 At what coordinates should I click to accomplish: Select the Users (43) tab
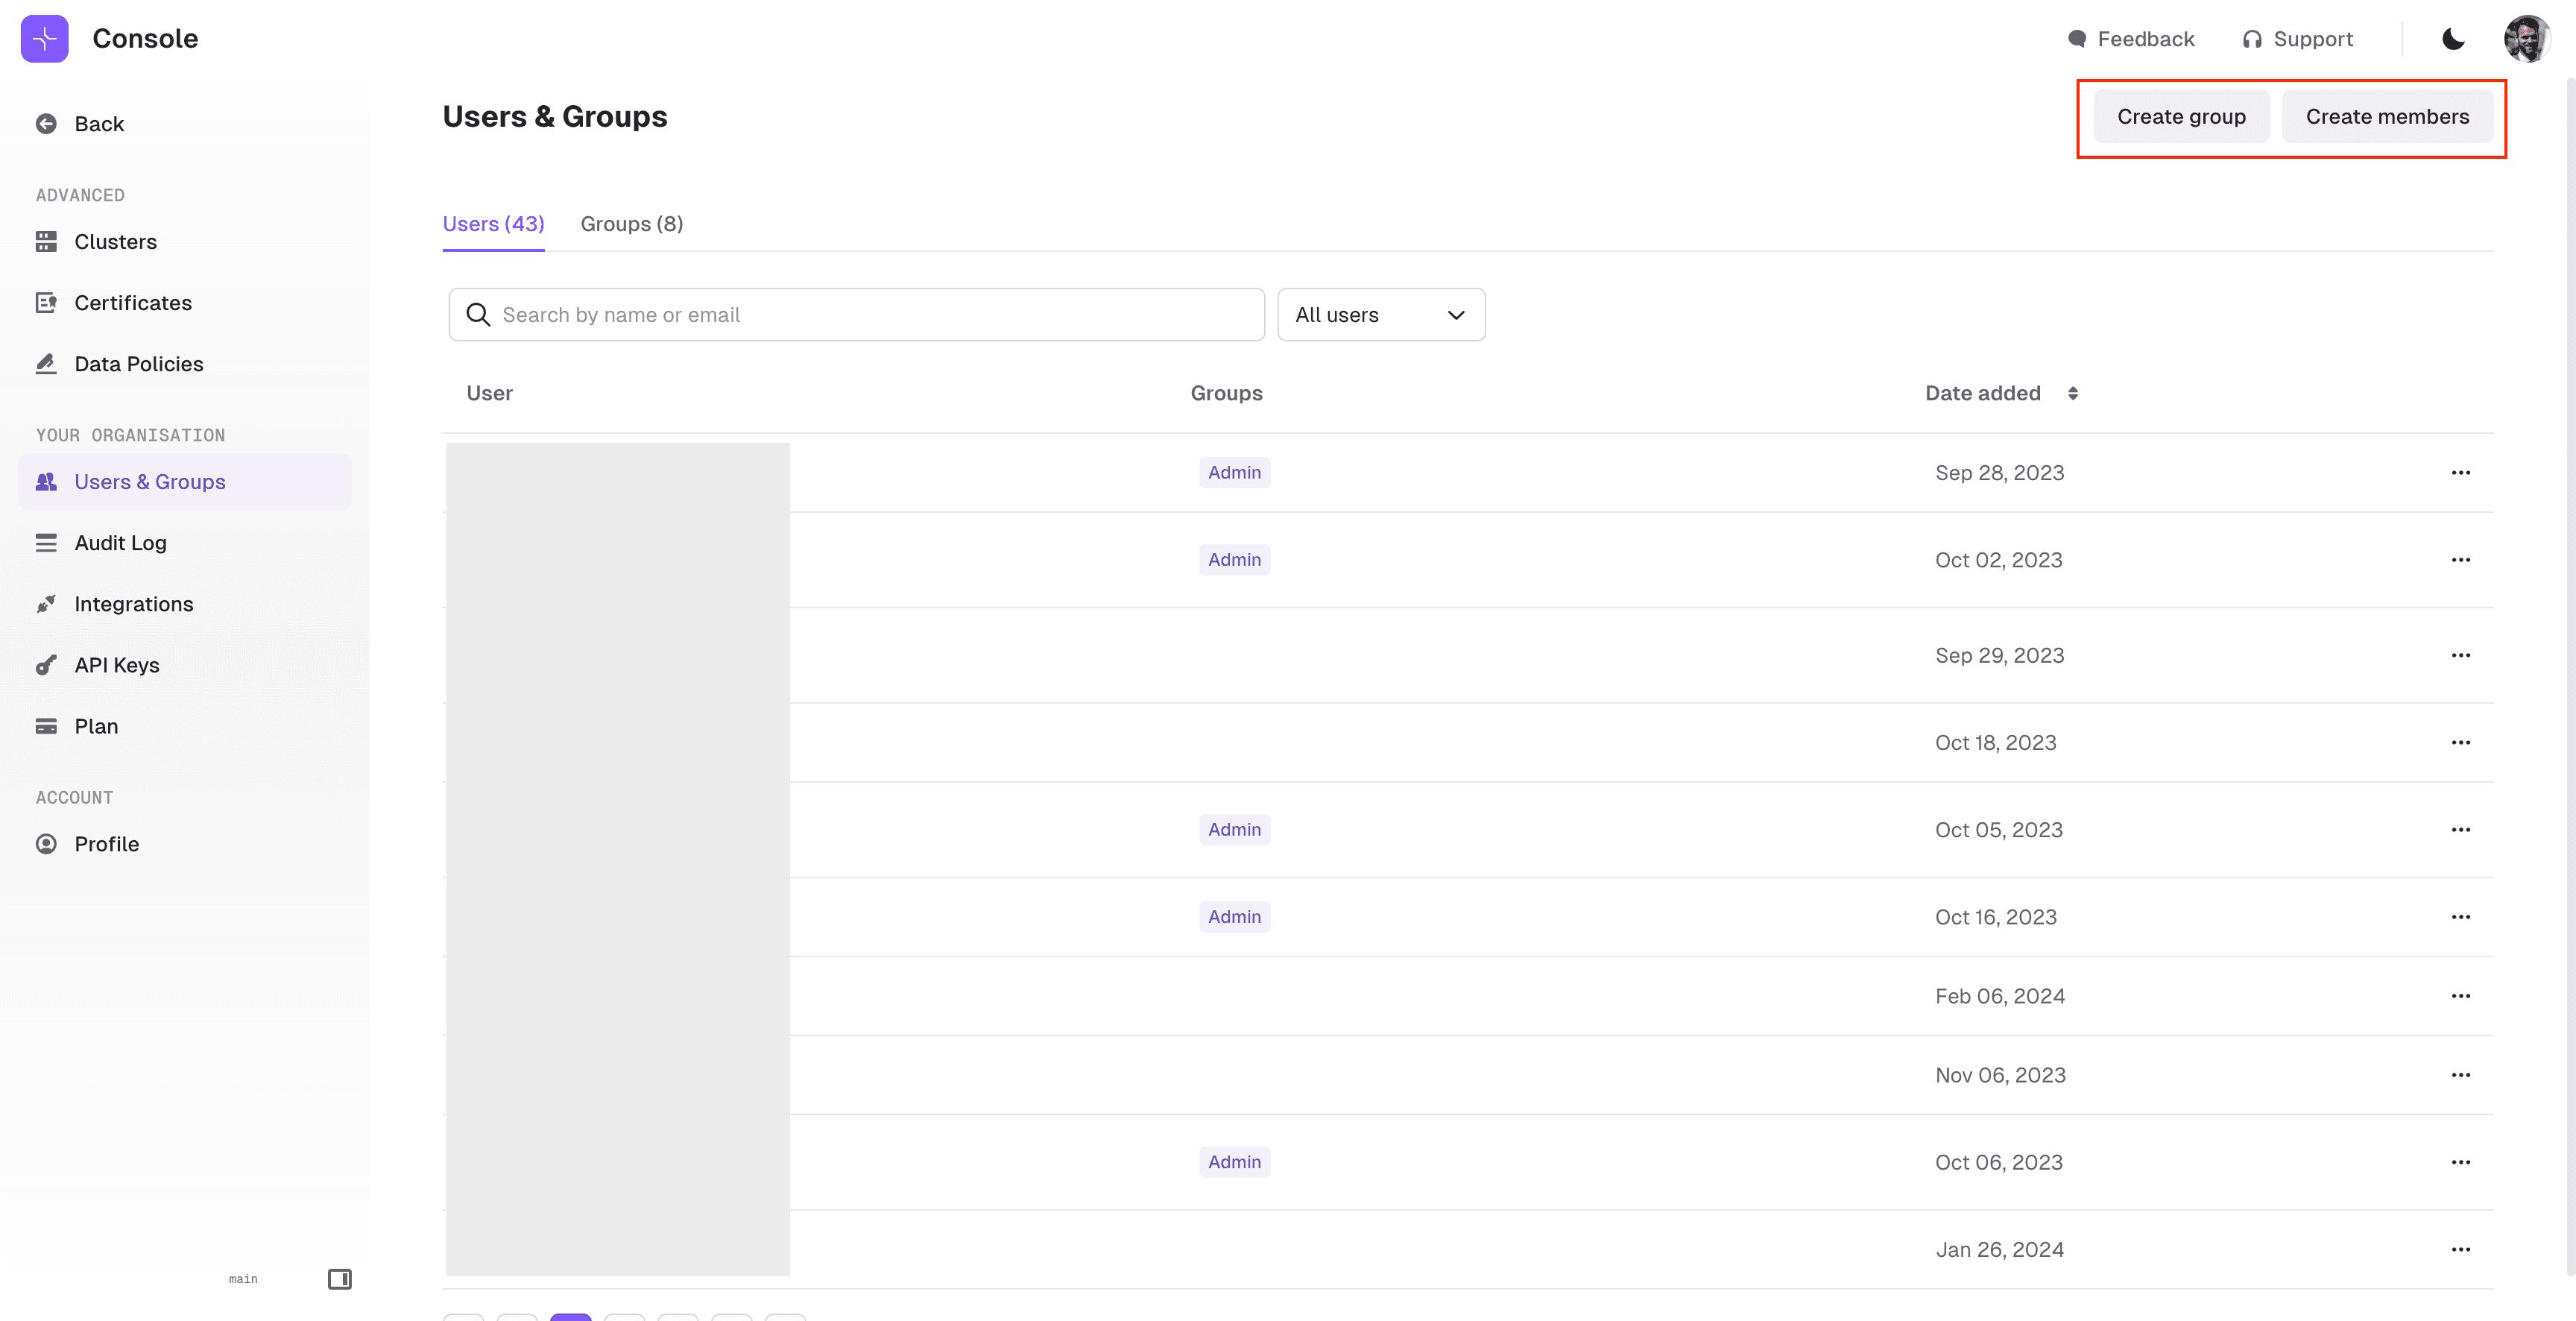493,224
